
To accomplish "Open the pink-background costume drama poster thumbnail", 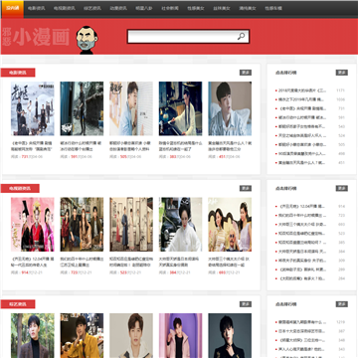I will click(33, 225).
